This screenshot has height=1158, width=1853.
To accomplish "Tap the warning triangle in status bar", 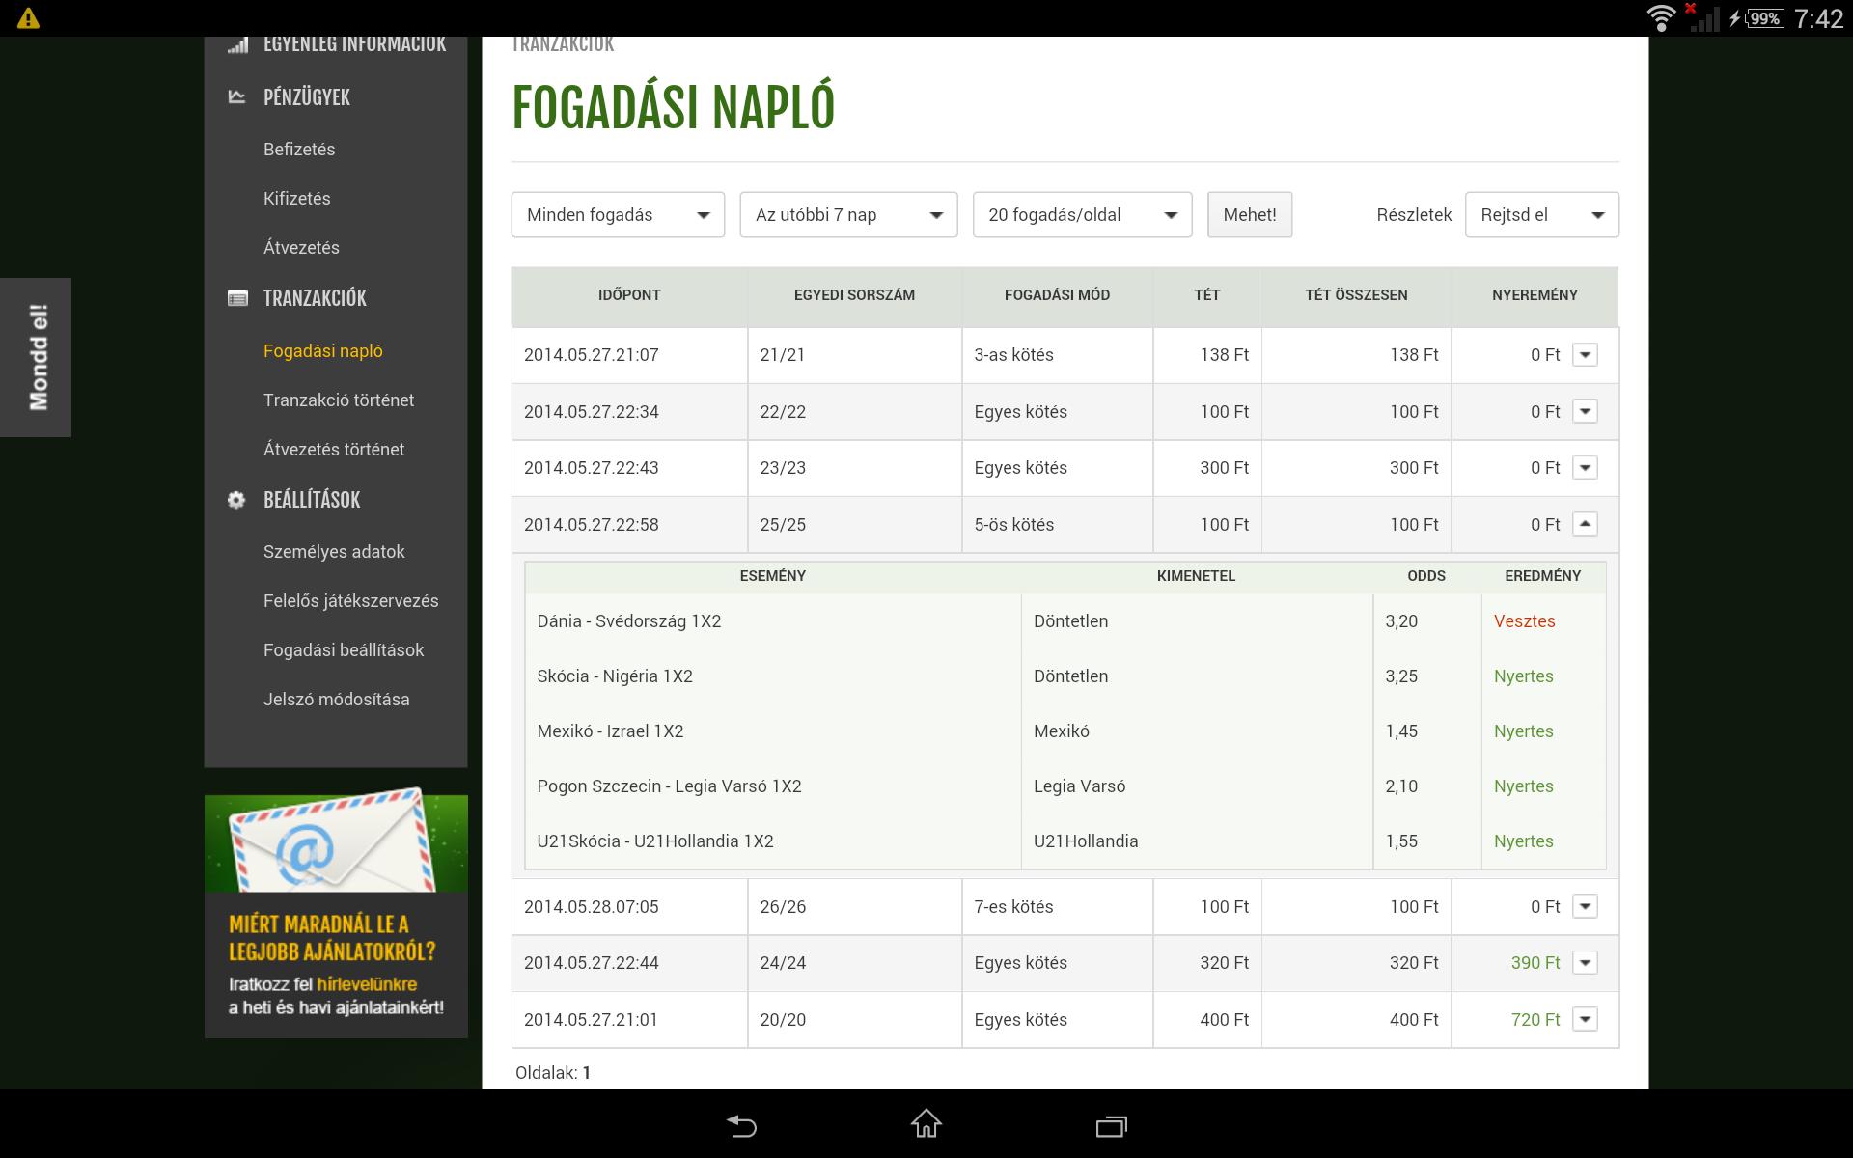I will coord(28,18).
